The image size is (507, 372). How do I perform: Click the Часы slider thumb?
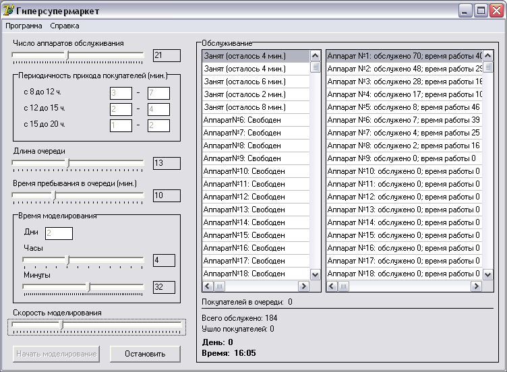click(x=67, y=260)
